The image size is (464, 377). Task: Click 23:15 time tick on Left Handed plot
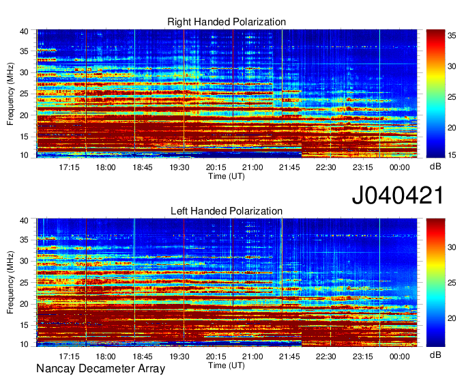click(363, 357)
